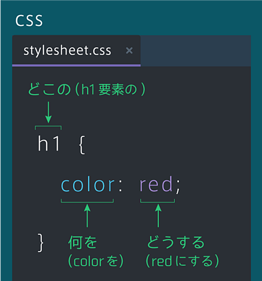Click the '(red にする)' annotation text
The image size is (262, 281).
182,261
